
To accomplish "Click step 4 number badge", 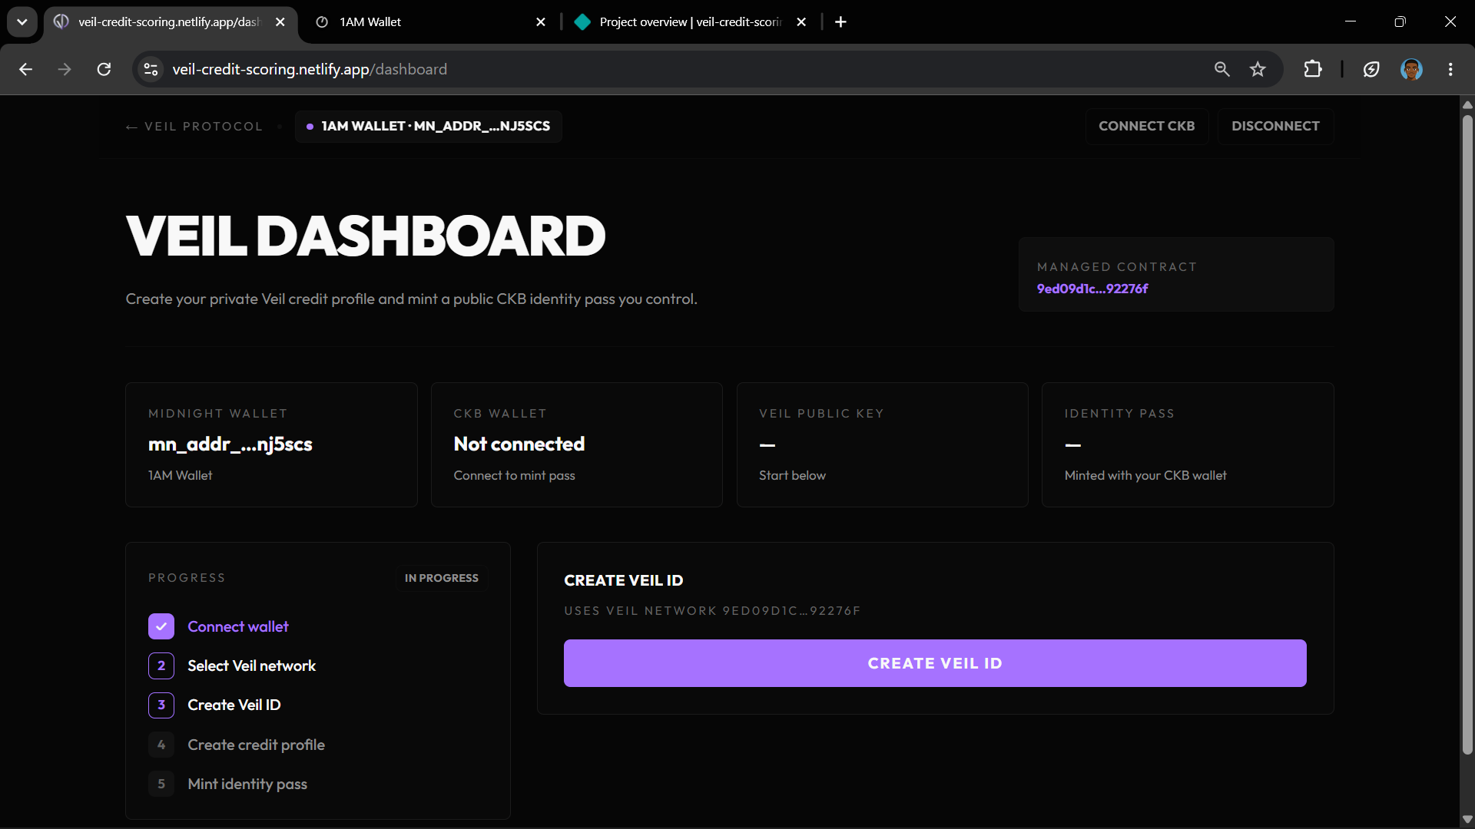I will coord(161,745).
